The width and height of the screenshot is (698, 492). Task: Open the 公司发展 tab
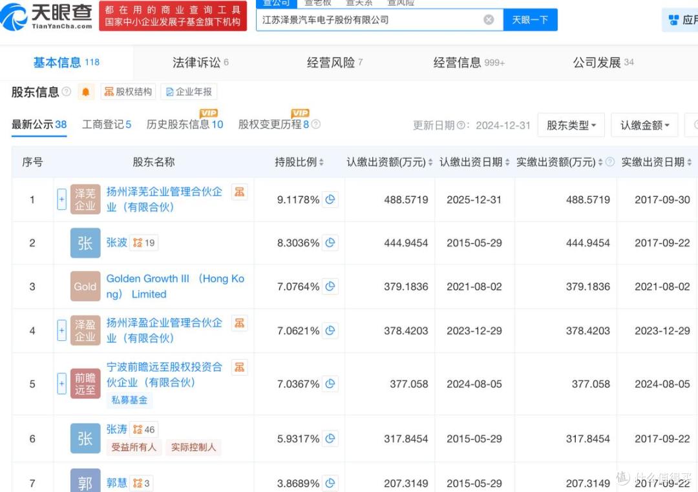tap(603, 62)
